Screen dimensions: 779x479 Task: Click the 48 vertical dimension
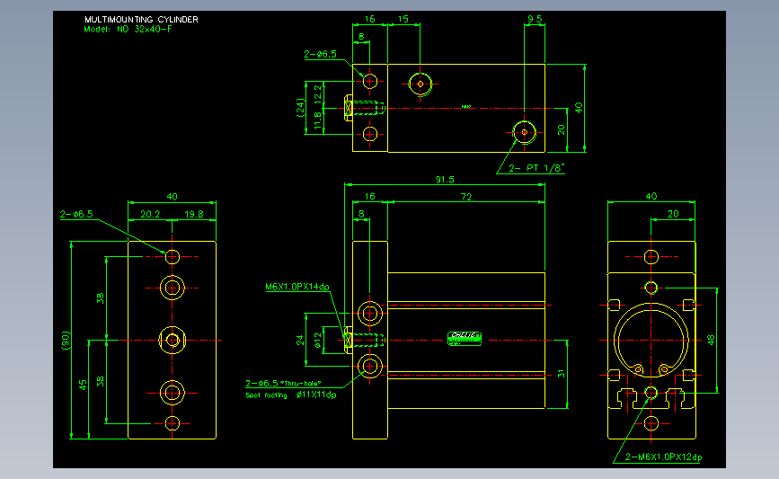711,340
